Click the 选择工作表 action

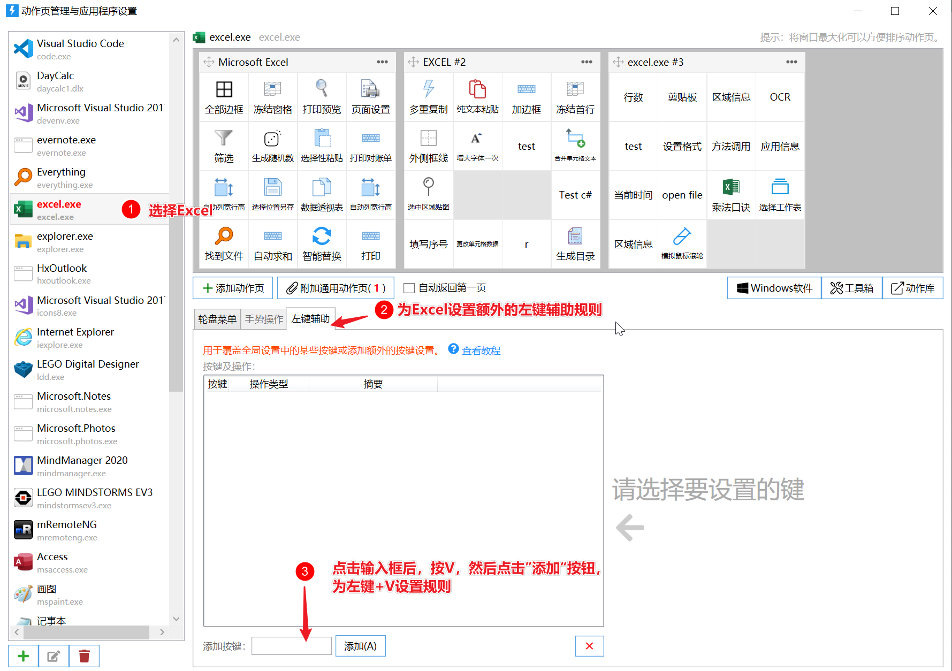780,195
